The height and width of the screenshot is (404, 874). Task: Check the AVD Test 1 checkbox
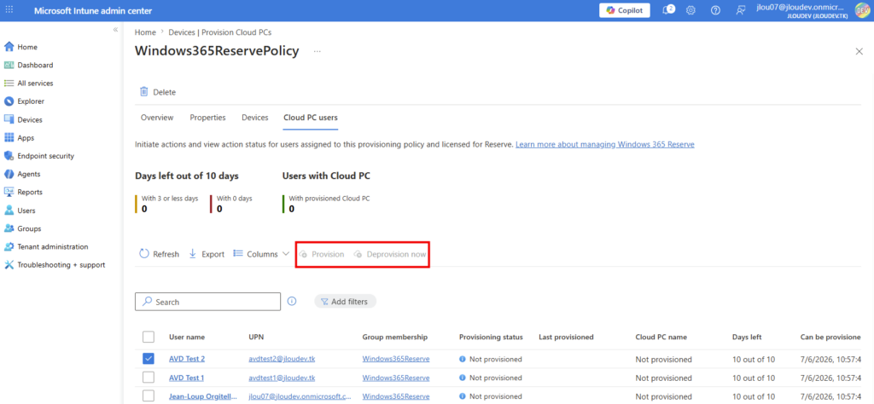click(149, 378)
